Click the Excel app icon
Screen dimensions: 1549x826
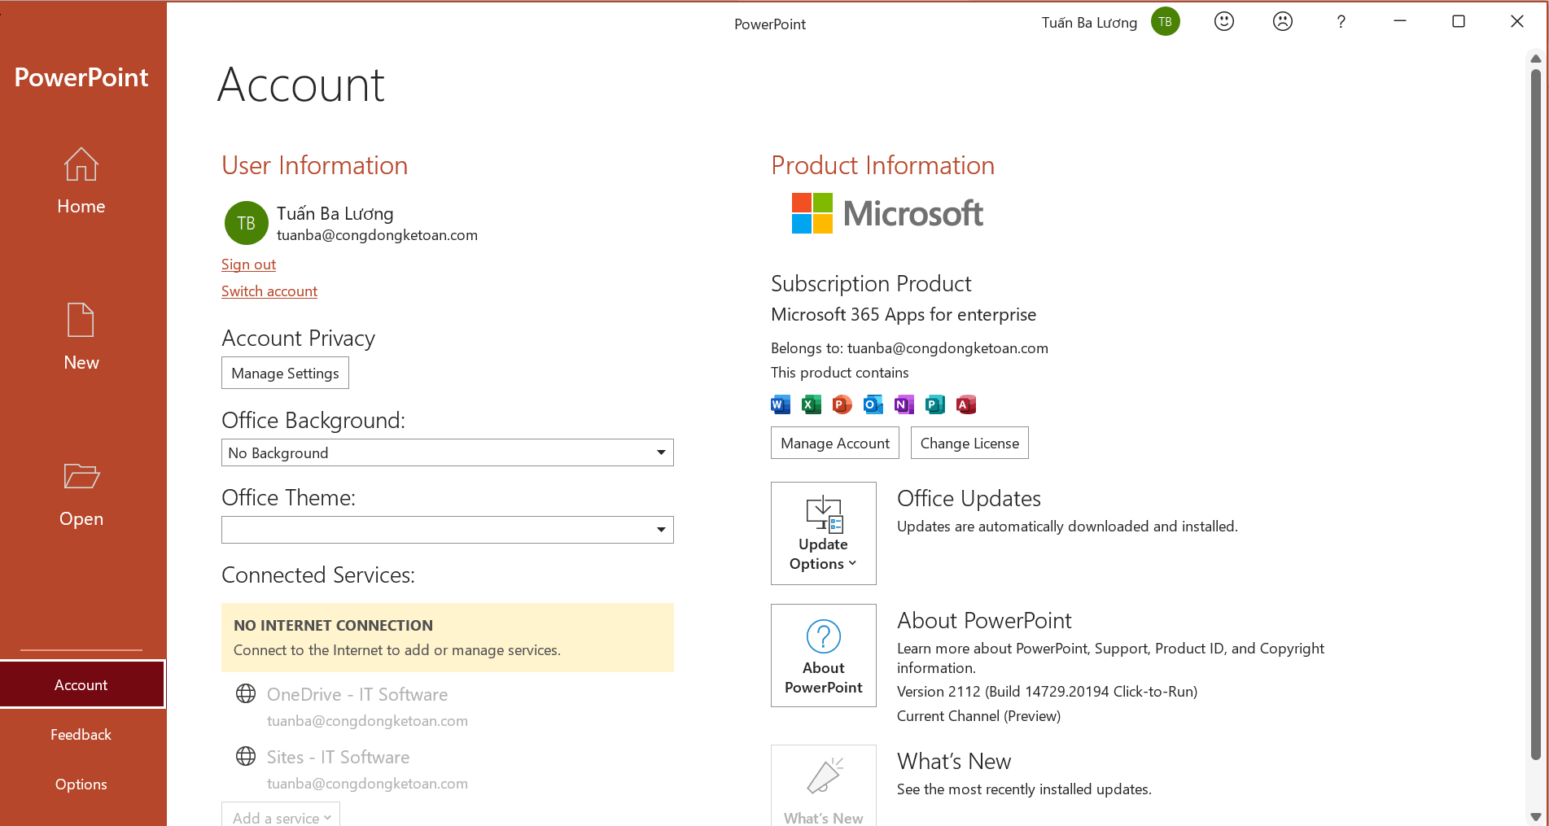pos(812,404)
